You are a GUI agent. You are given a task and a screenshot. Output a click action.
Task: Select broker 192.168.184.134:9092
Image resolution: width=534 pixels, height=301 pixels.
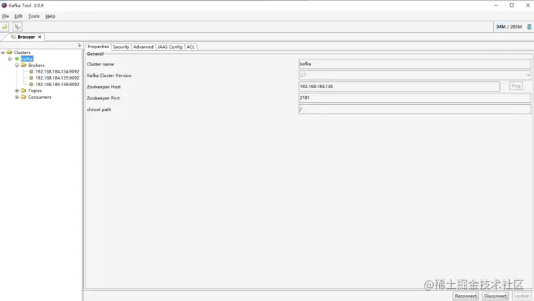click(x=57, y=71)
